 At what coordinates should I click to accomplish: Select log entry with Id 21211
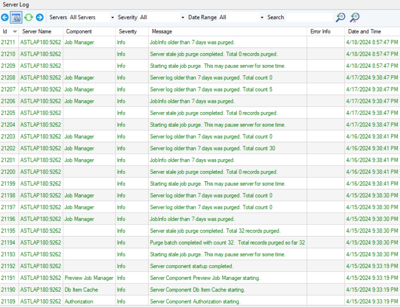point(8,42)
